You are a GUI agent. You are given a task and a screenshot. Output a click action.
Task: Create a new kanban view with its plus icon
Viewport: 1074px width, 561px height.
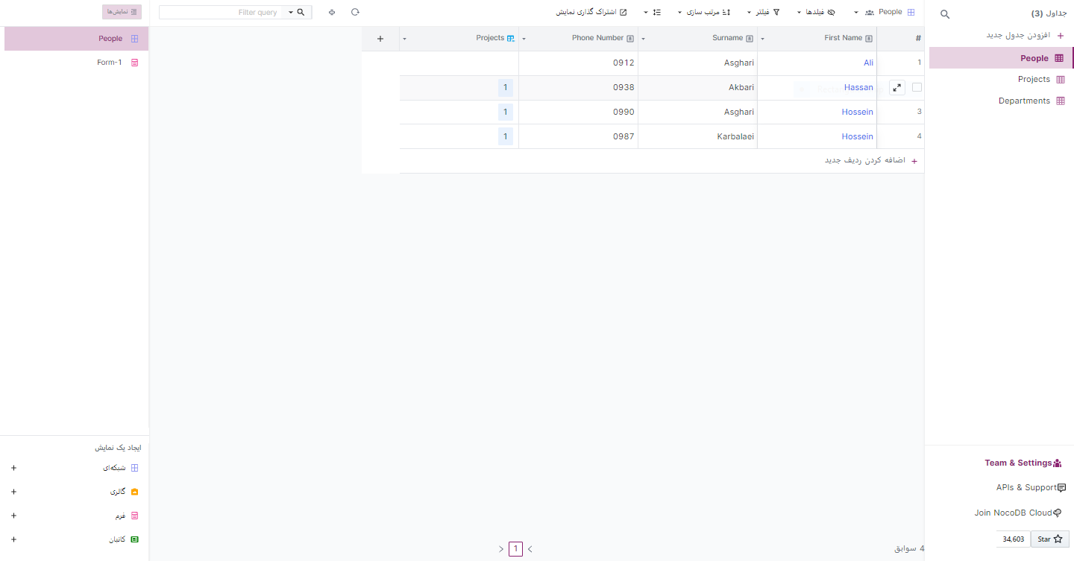tap(13, 539)
